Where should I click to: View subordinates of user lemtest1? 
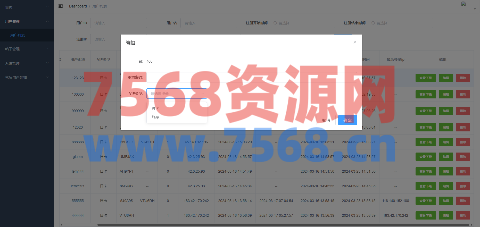[426, 186]
